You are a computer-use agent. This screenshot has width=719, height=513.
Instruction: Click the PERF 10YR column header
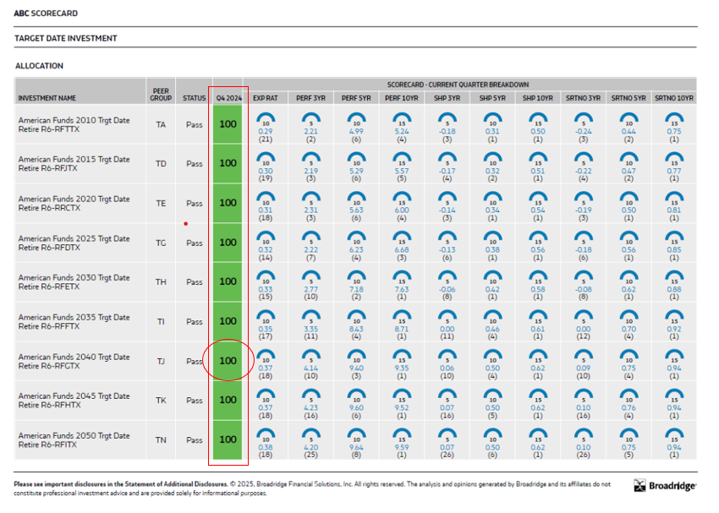[402, 98]
